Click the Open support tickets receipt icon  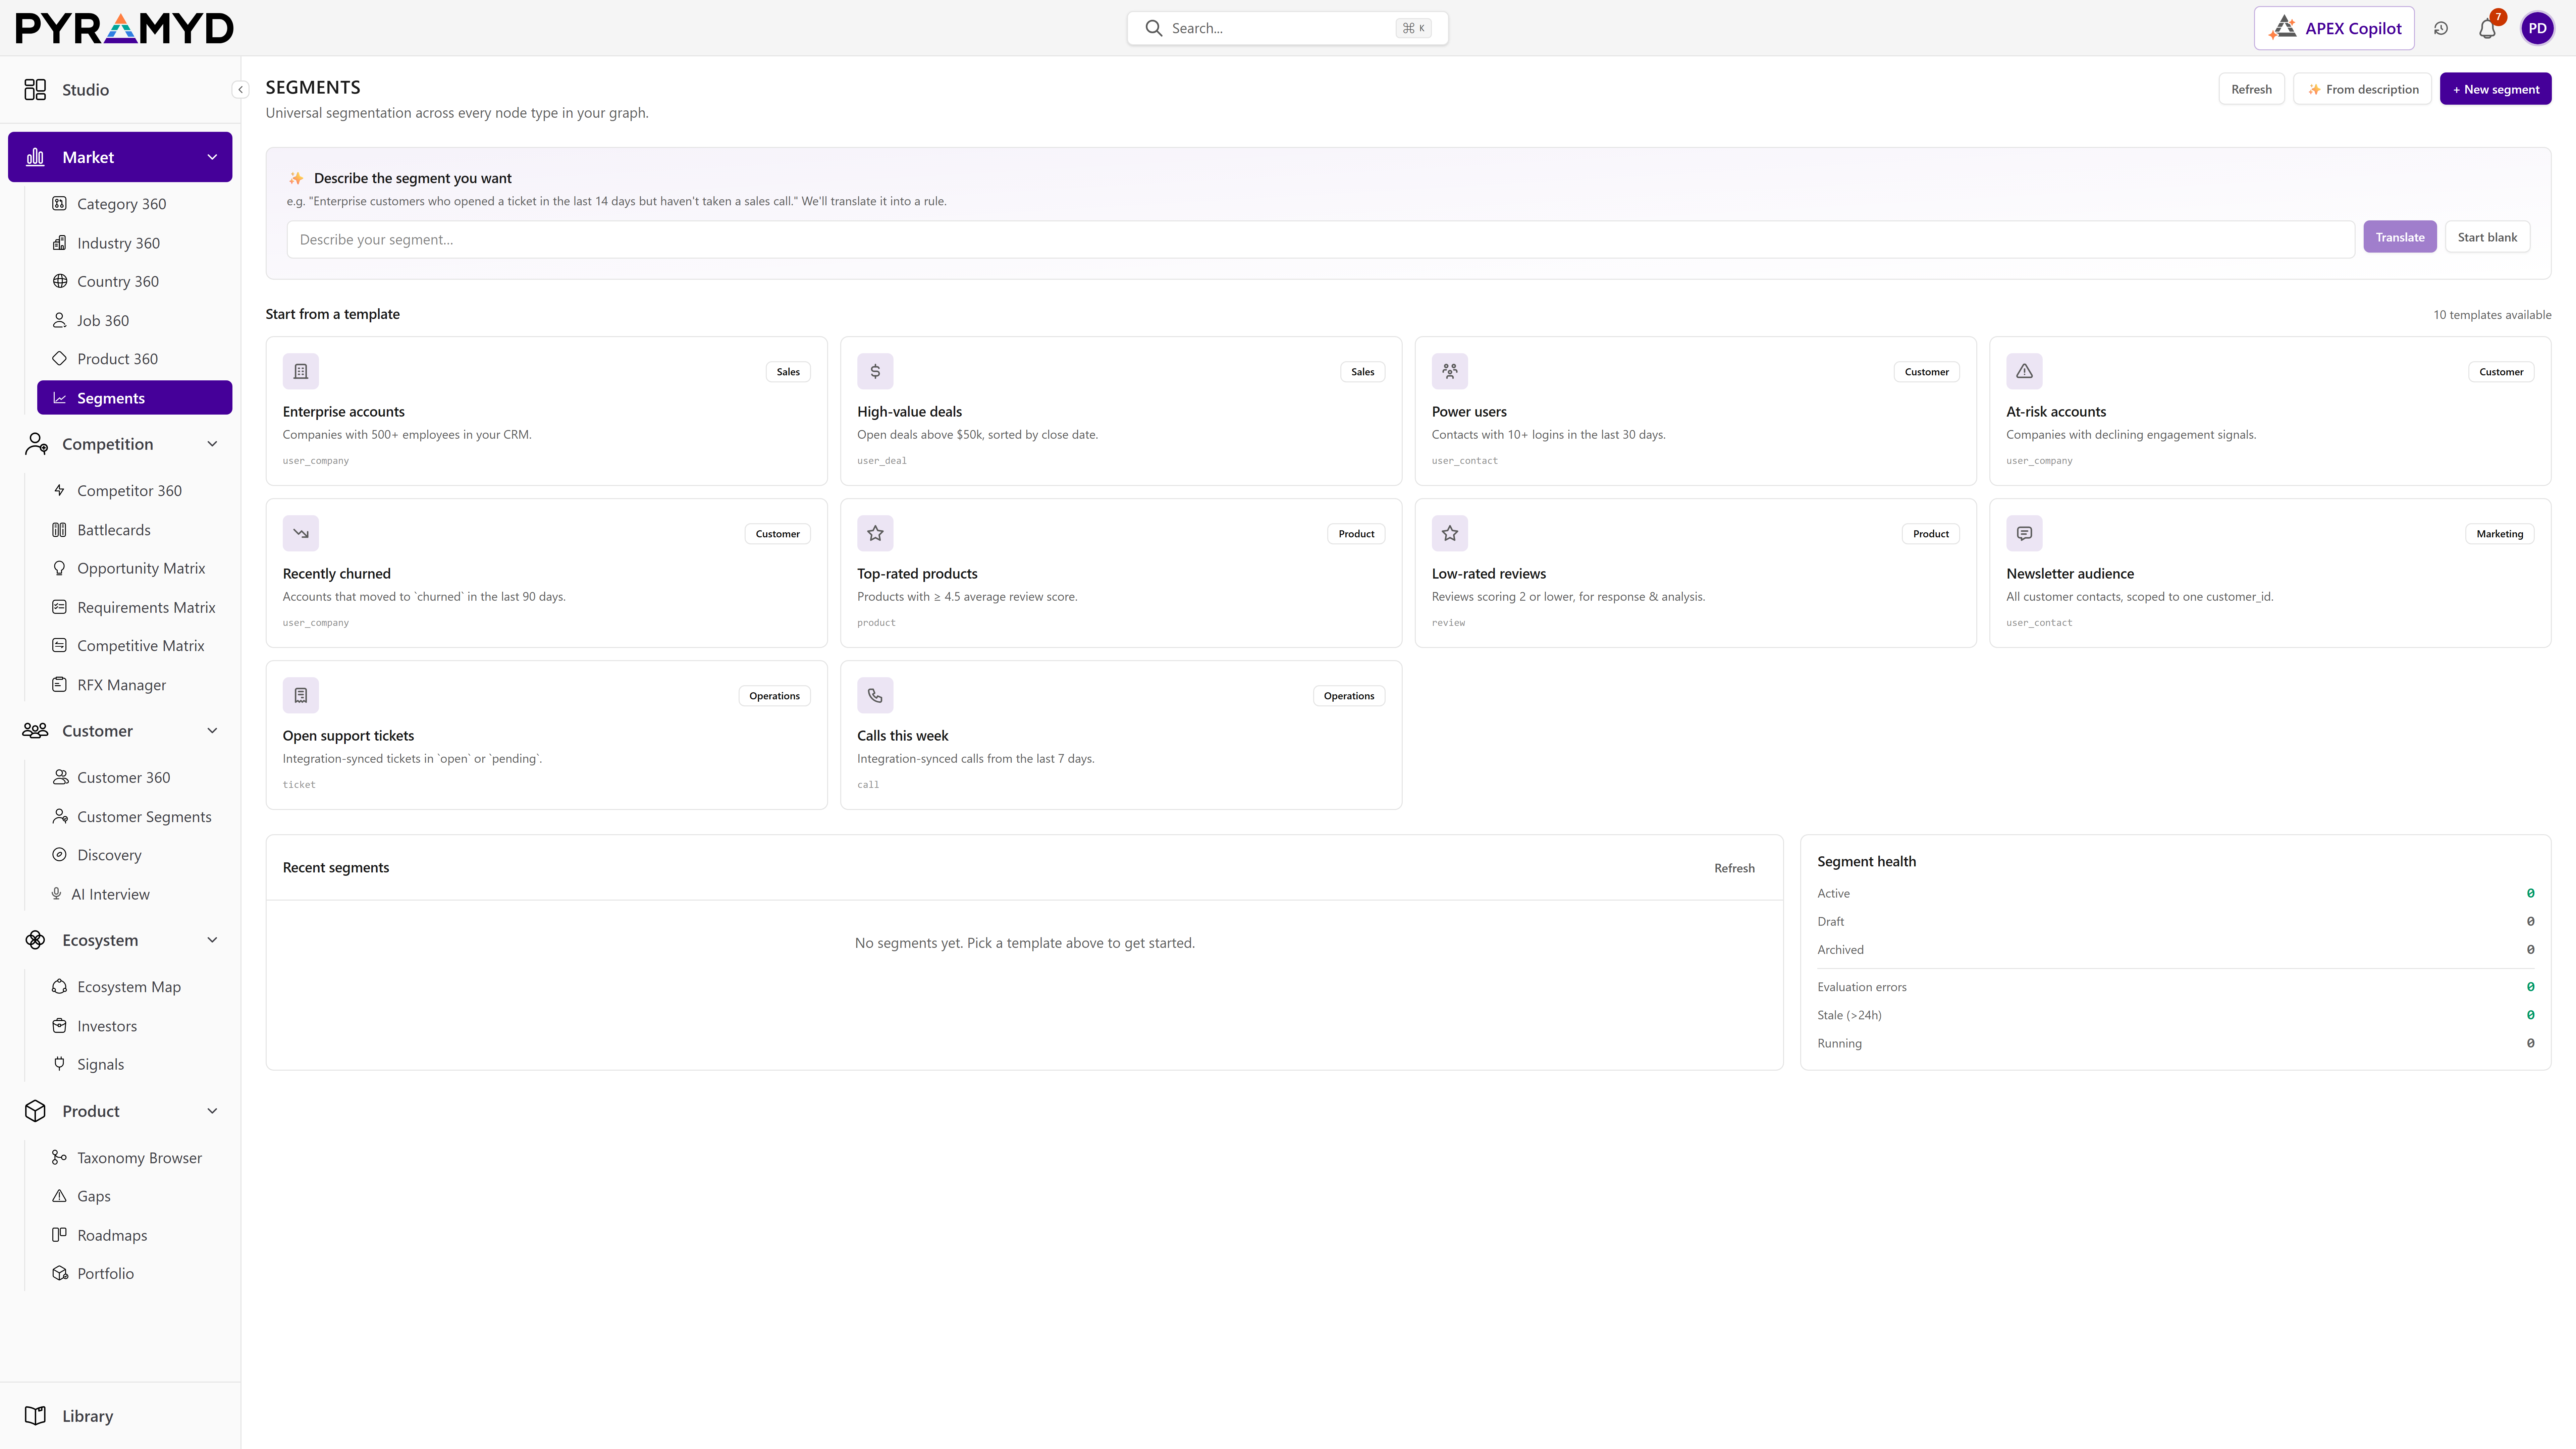click(301, 695)
